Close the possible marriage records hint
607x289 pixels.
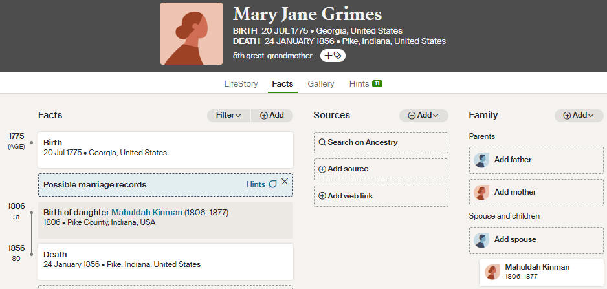[285, 182]
